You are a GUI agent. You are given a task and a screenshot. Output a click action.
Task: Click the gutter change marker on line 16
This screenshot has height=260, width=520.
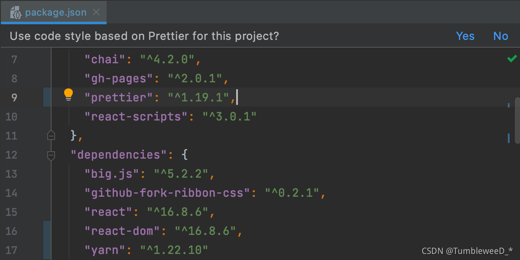pyautogui.click(x=47, y=231)
